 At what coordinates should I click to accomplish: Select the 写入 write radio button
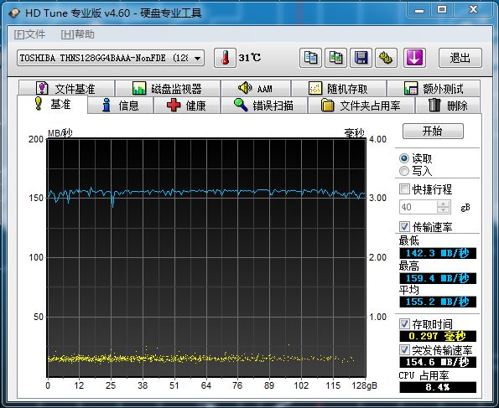(404, 171)
